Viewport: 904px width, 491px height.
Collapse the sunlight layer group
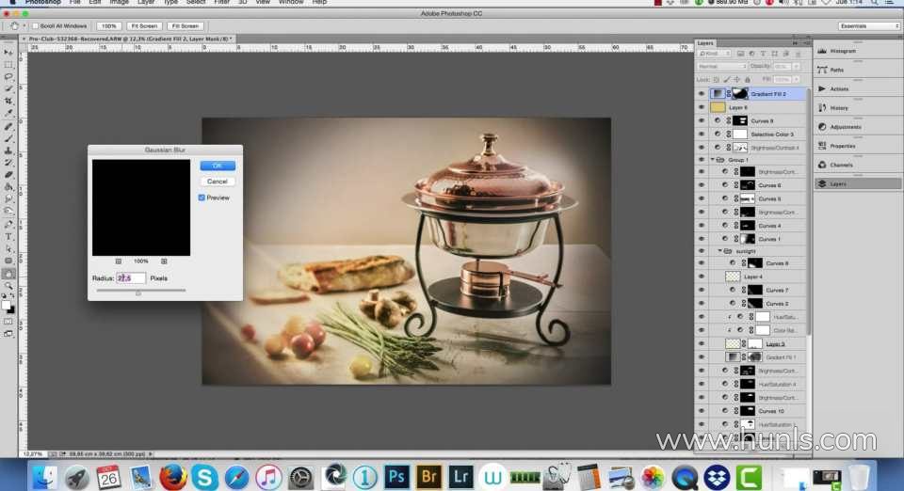click(720, 251)
